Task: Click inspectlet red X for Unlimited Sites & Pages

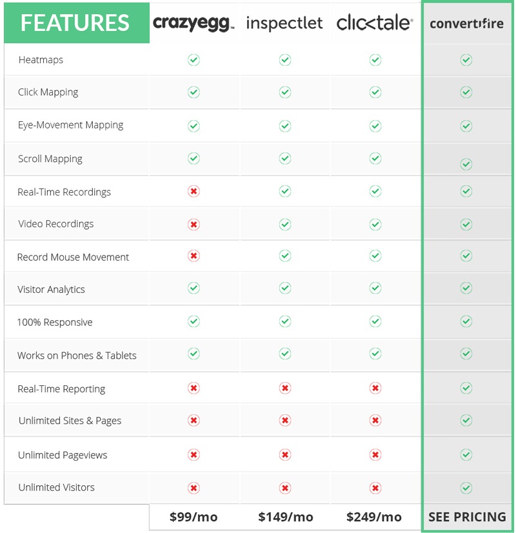Action: tap(285, 421)
